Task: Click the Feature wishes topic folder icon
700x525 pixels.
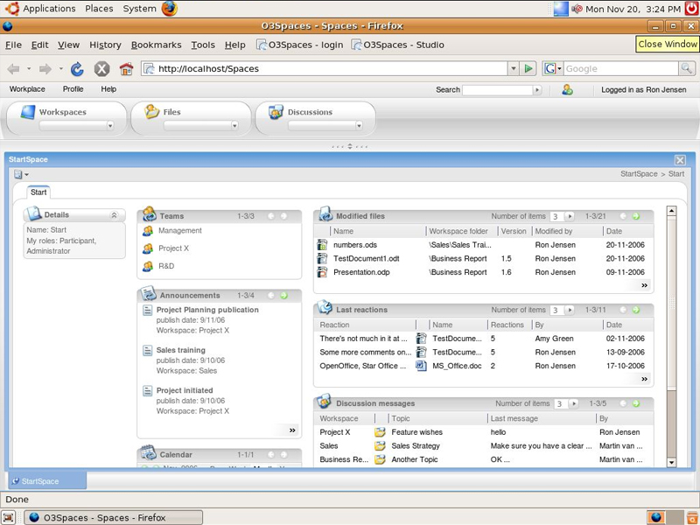Action: 380,432
